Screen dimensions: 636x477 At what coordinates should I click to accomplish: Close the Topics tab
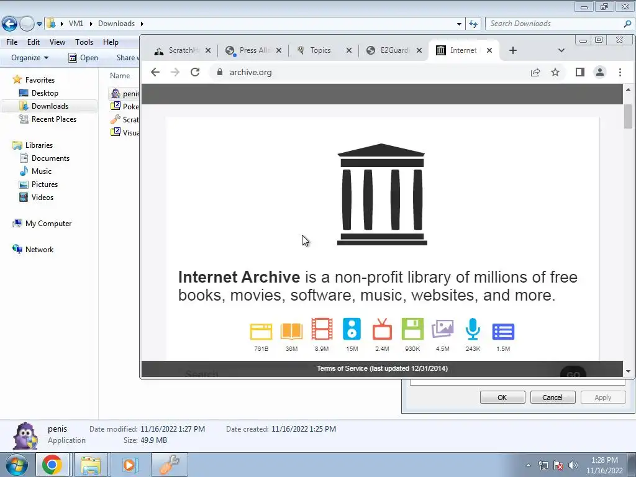pyautogui.click(x=349, y=50)
